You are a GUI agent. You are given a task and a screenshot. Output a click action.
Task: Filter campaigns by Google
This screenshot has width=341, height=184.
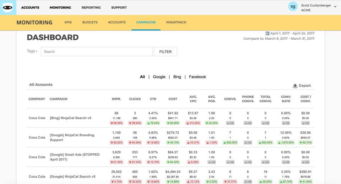point(159,77)
